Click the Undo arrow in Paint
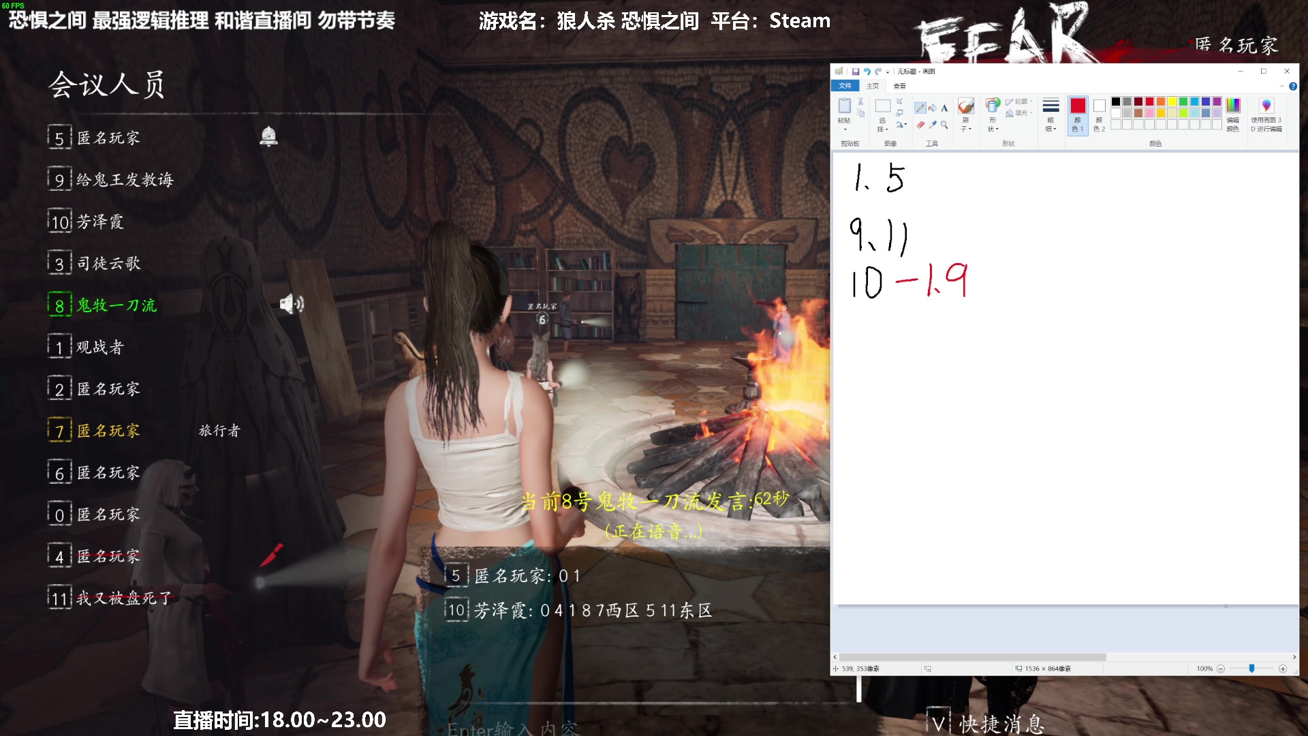Viewport: 1308px width, 736px height. pyautogui.click(x=867, y=72)
